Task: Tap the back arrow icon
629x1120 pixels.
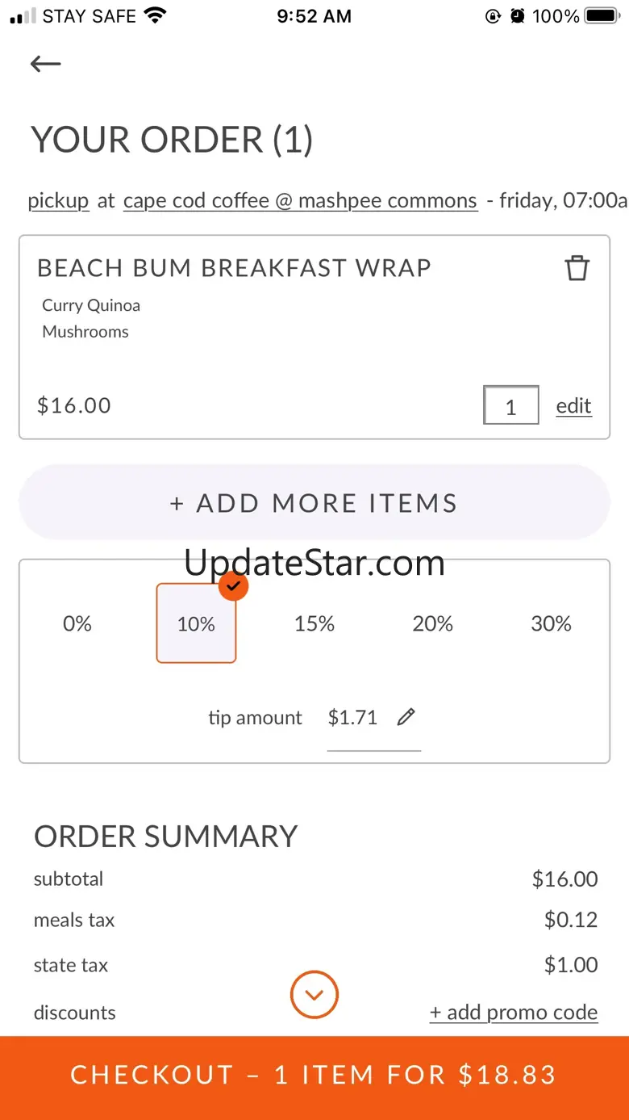Action: 46,64
